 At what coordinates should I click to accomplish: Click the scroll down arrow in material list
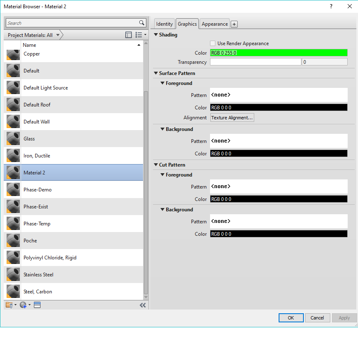[x=146, y=297]
